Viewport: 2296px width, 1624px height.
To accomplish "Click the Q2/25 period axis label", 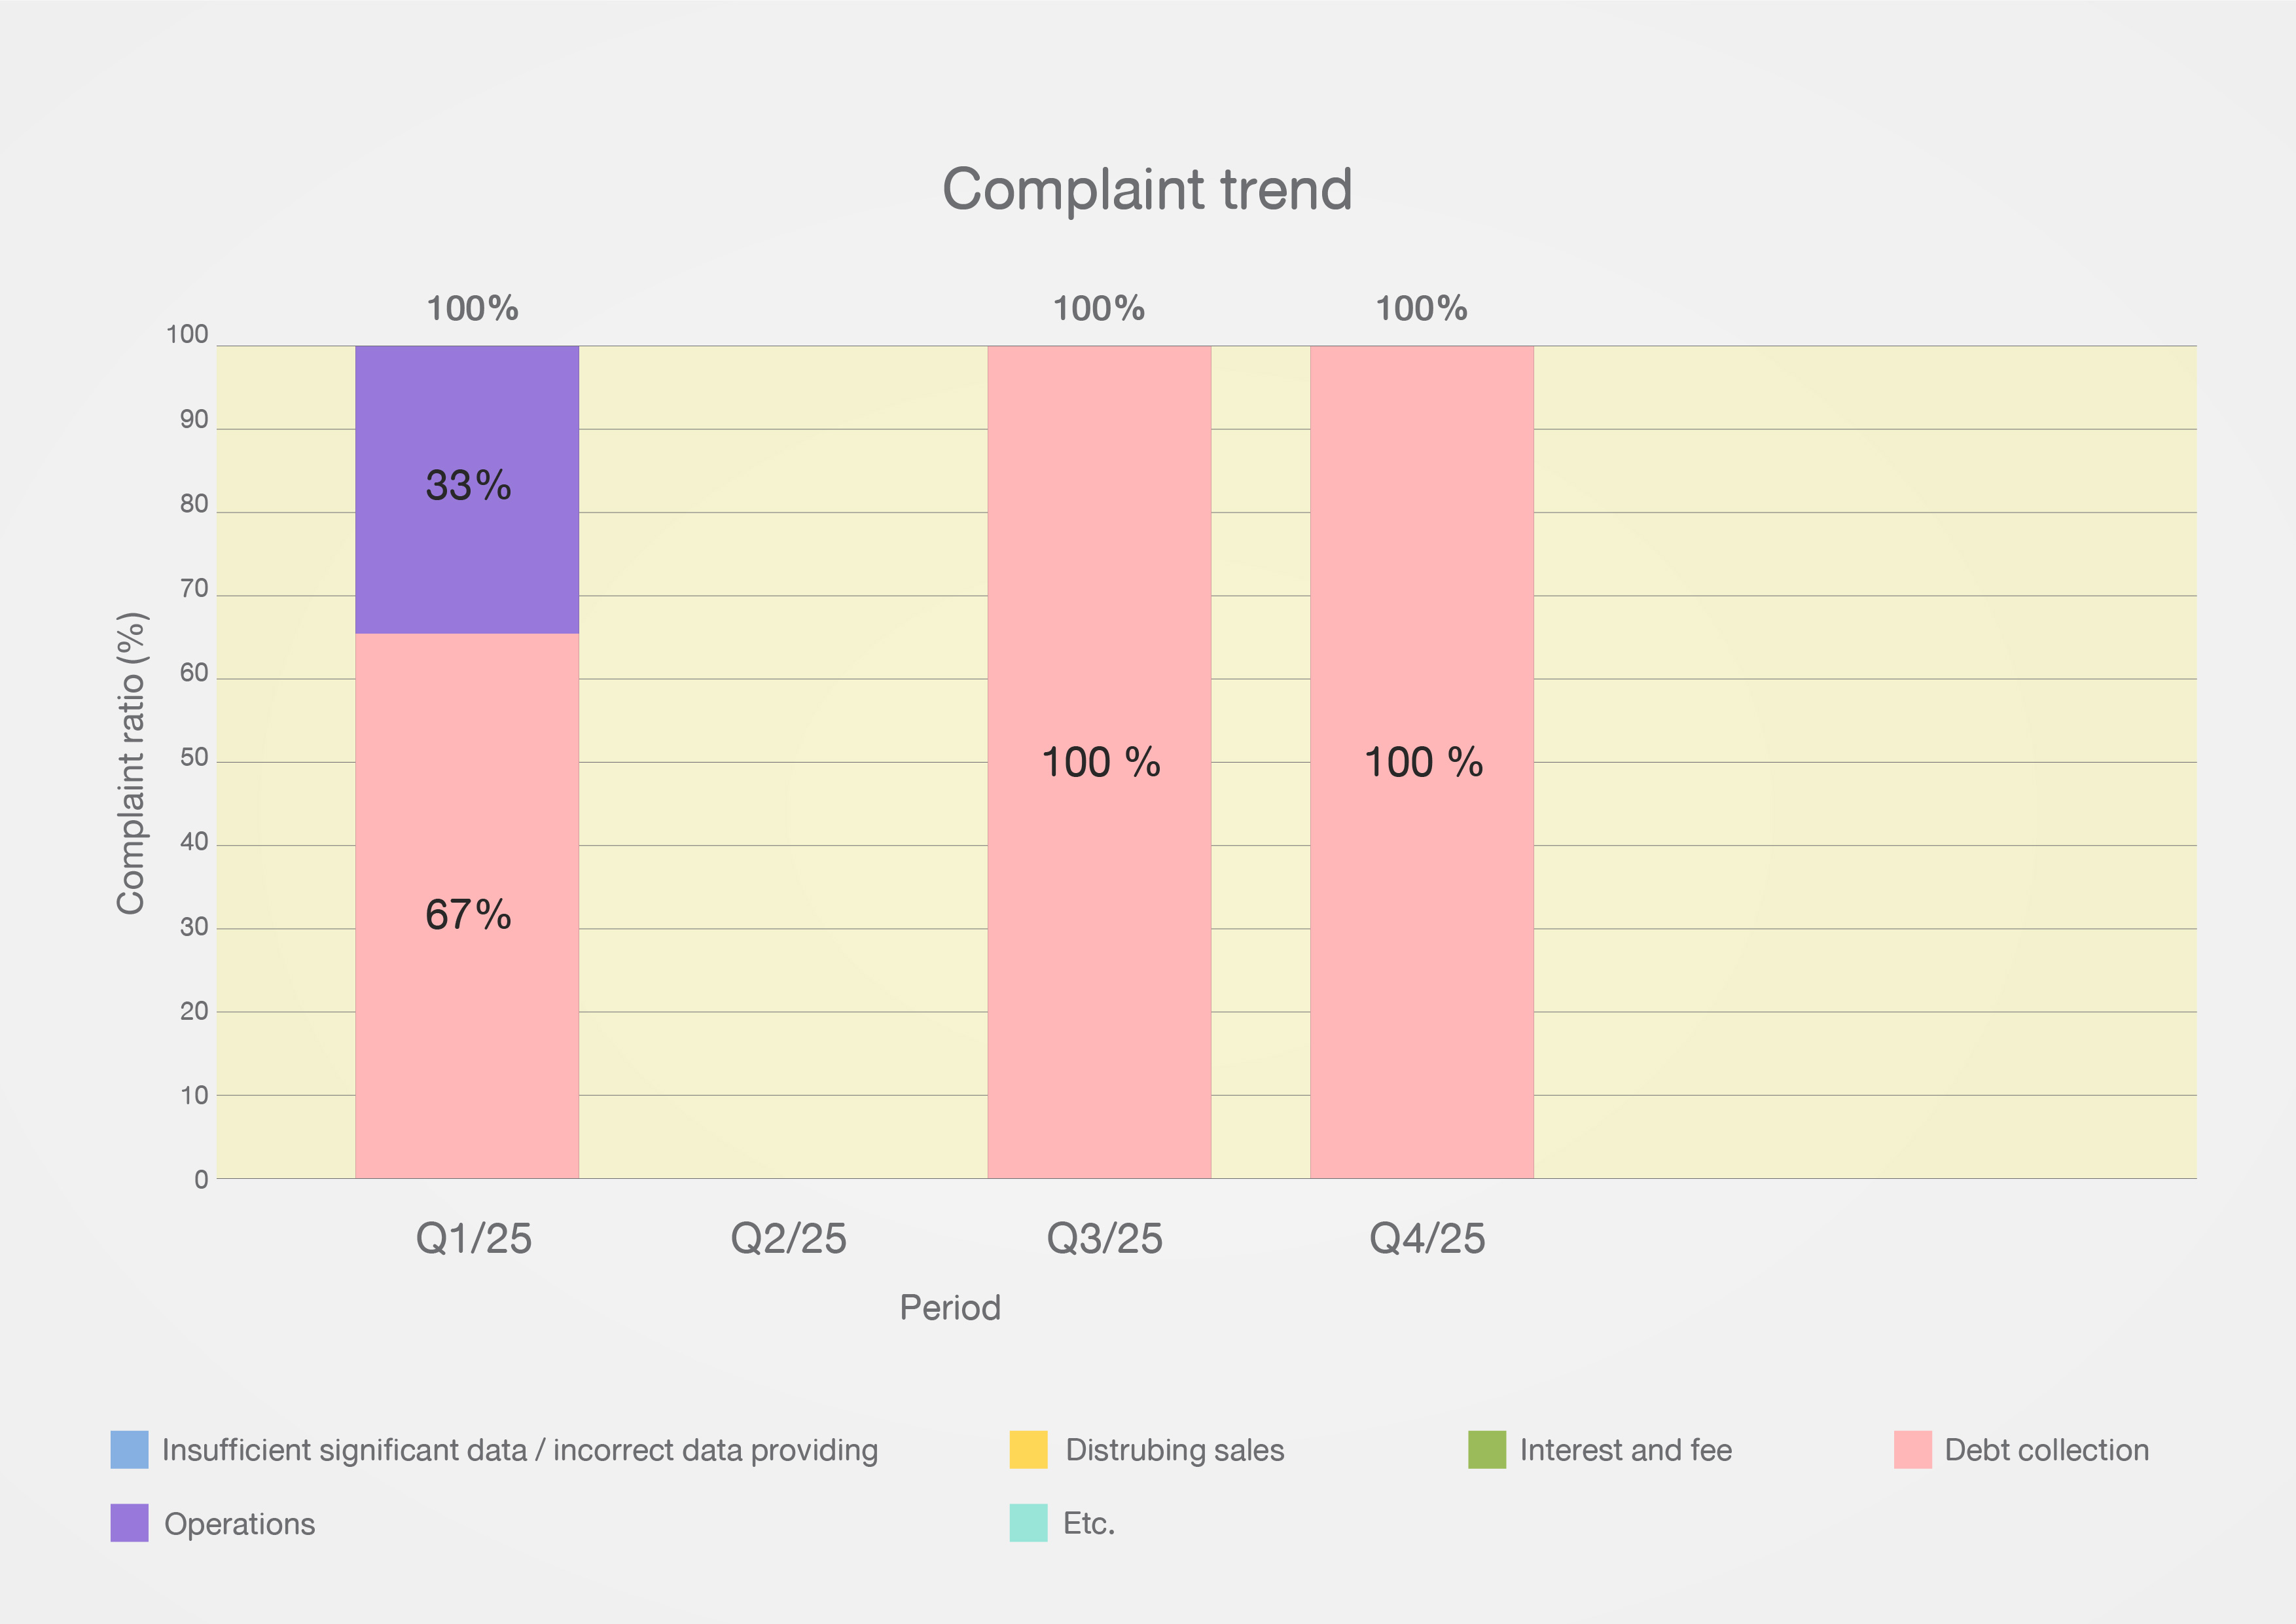I will click(788, 1238).
